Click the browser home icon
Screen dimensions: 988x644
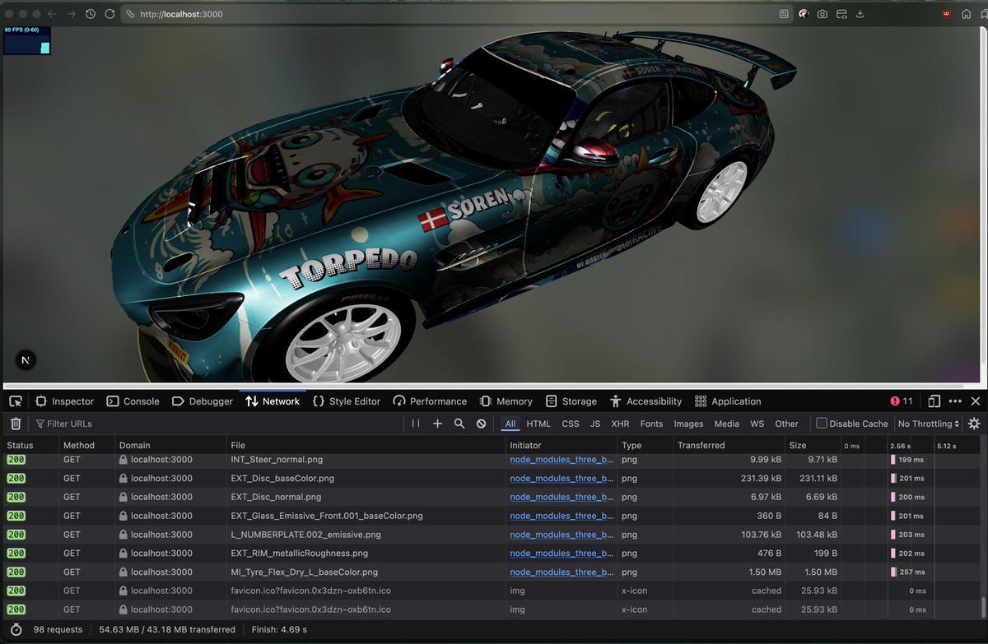click(966, 14)
